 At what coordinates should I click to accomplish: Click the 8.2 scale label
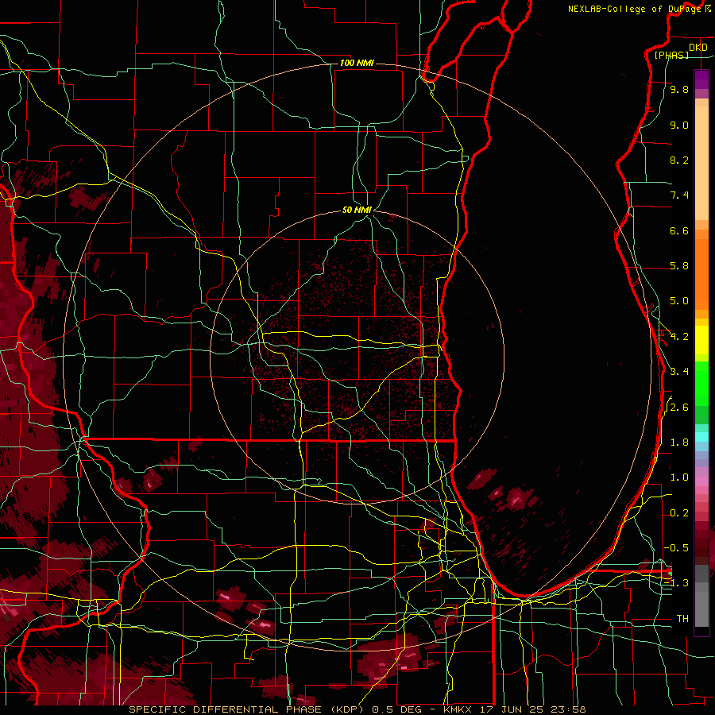679,160
